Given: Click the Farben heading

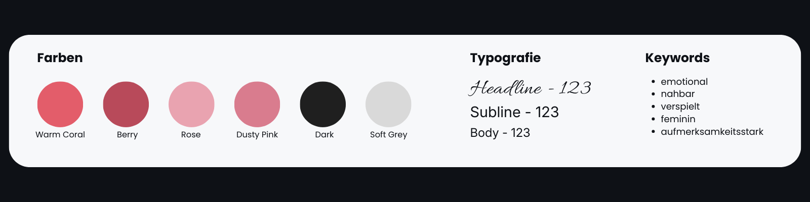Looking at the screenshot, I should 60,58.
